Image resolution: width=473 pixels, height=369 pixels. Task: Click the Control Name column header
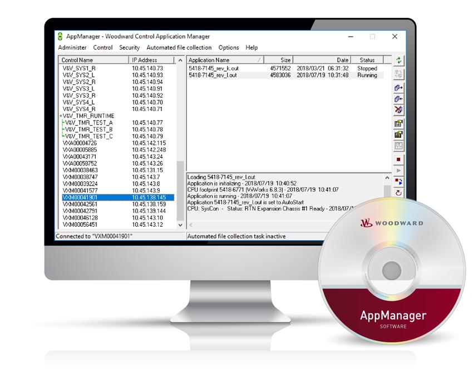click(93, 60)
